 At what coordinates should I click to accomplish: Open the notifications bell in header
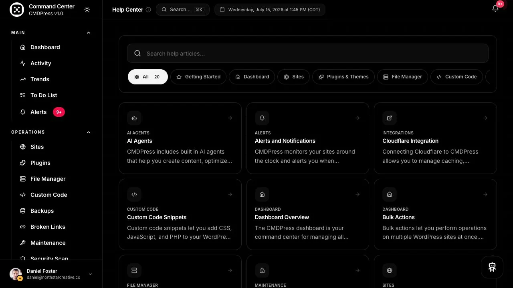tap(495, 8)
